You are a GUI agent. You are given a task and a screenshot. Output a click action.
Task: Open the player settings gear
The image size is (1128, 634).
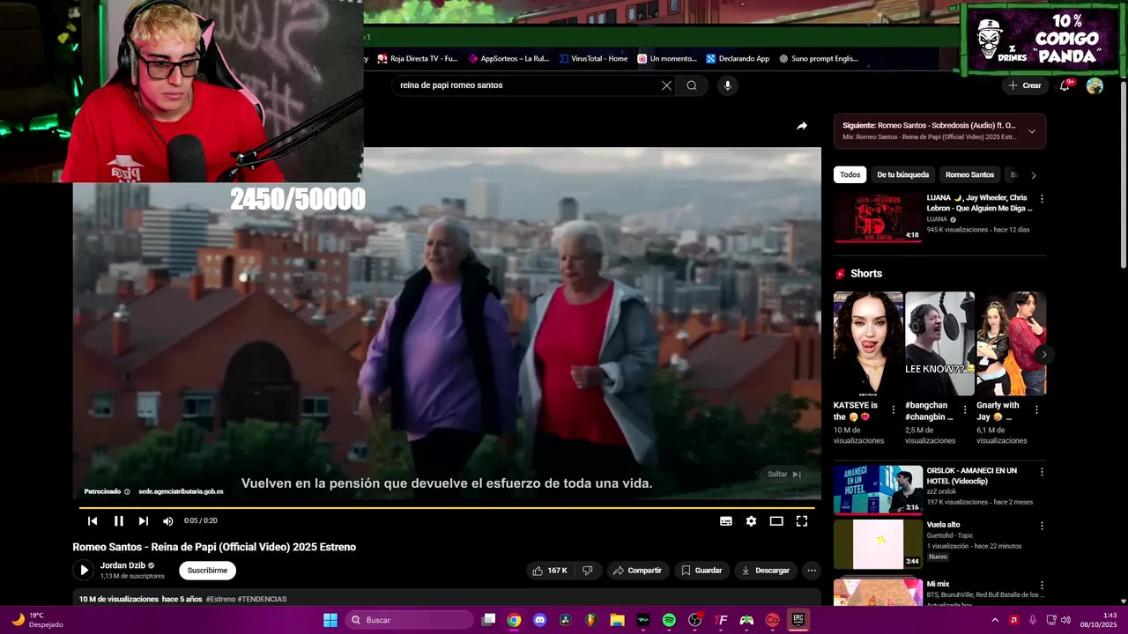(x=751, y=521)
